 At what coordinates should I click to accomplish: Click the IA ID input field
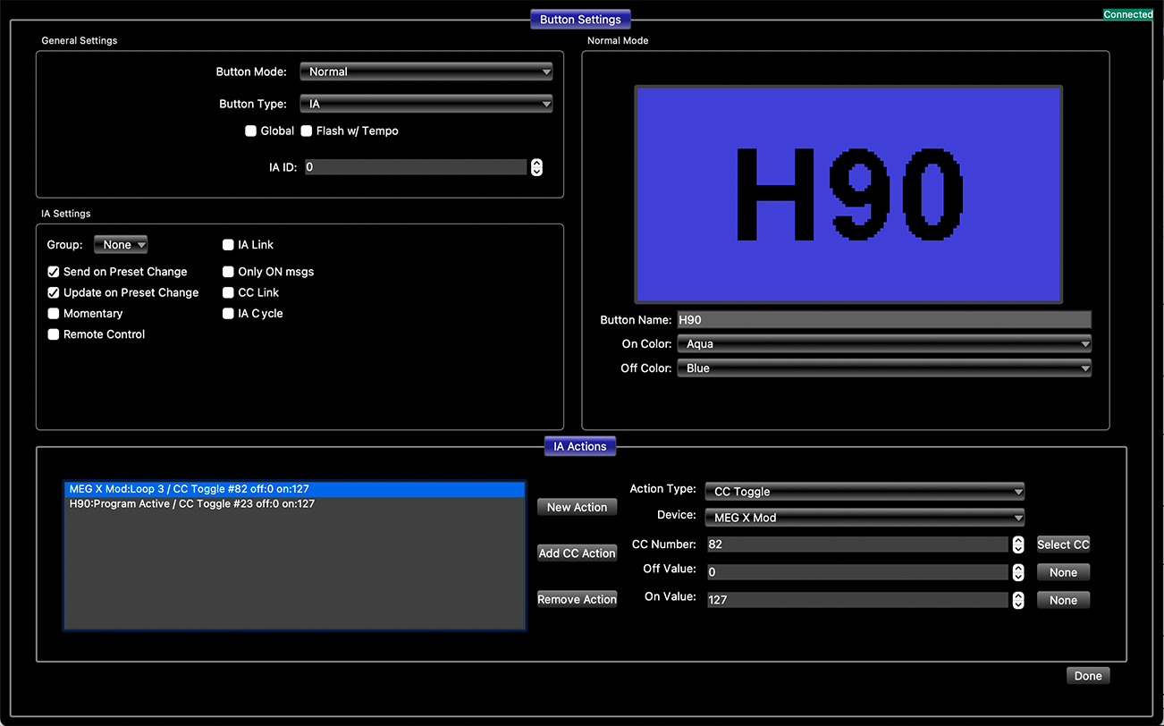coord(416,167)
